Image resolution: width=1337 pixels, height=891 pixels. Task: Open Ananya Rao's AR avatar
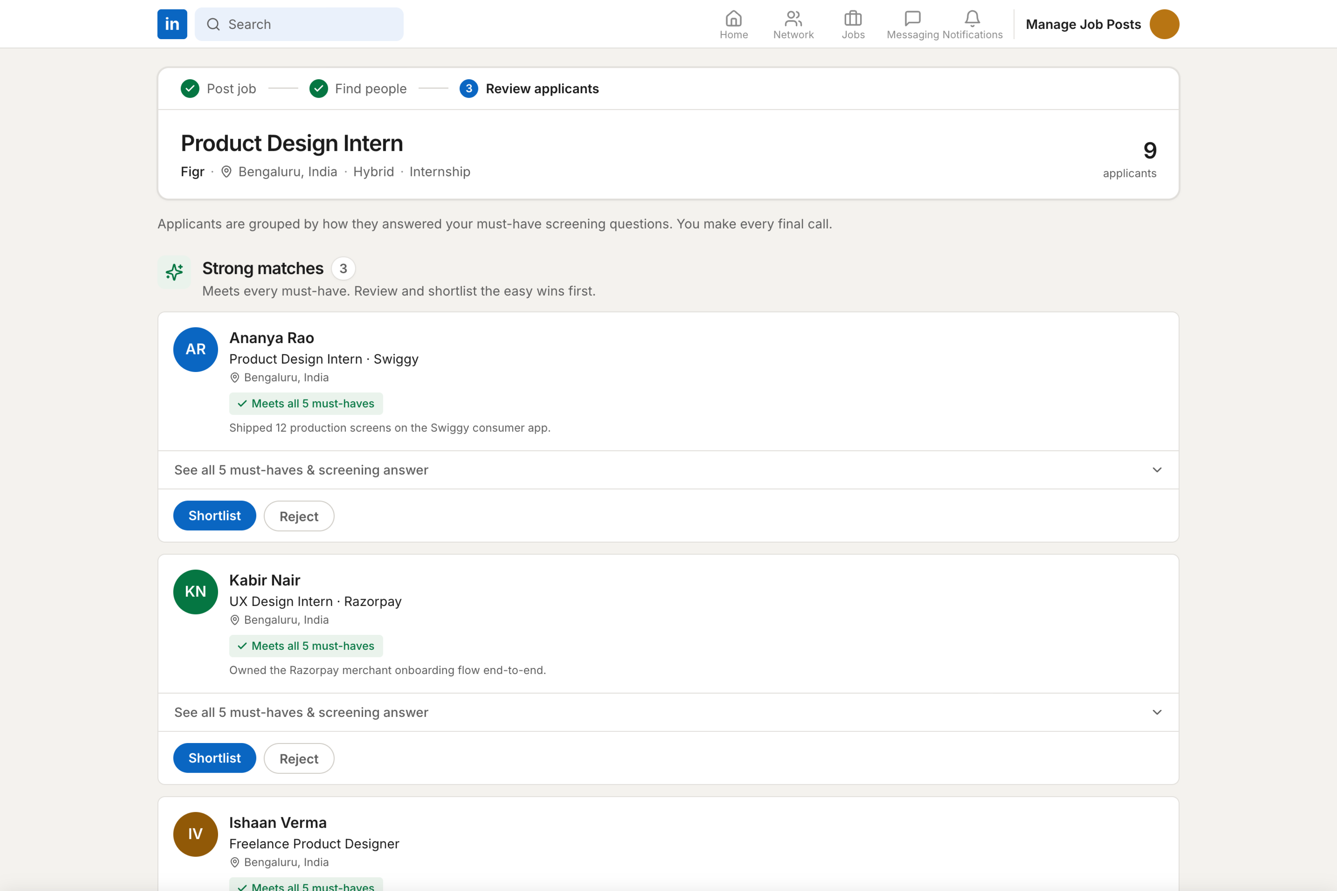coord(195,349)
